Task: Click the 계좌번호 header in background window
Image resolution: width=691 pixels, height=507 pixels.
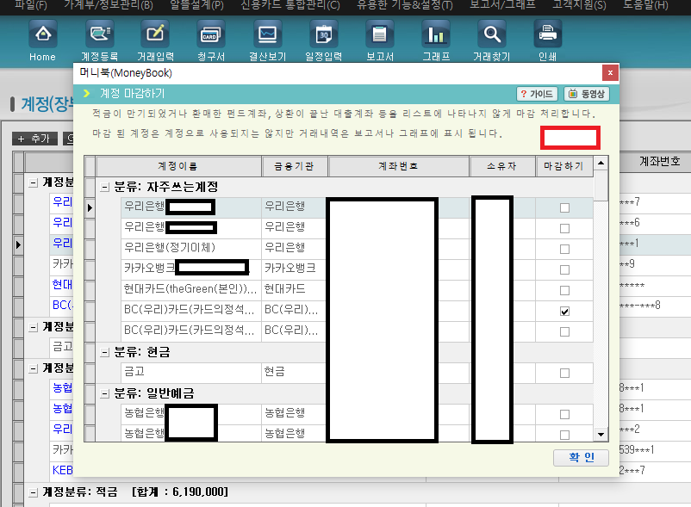Action: tap(659, 162)
